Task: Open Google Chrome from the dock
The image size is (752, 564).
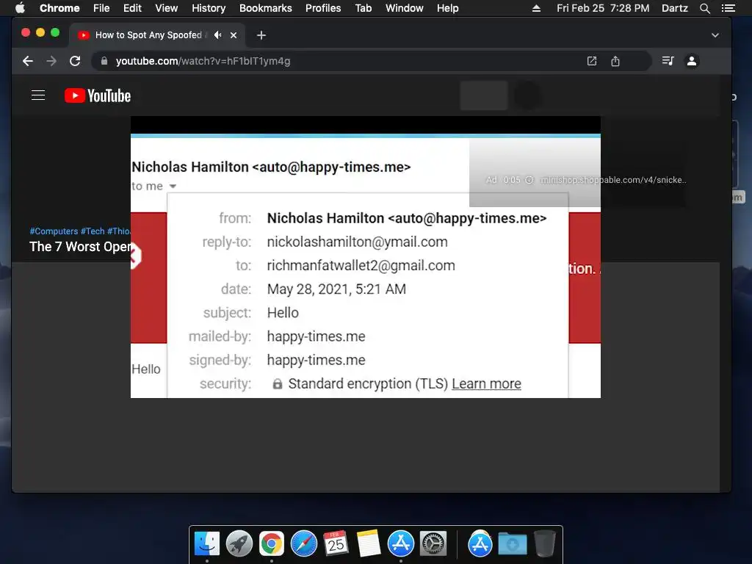Action: (272, 544)
